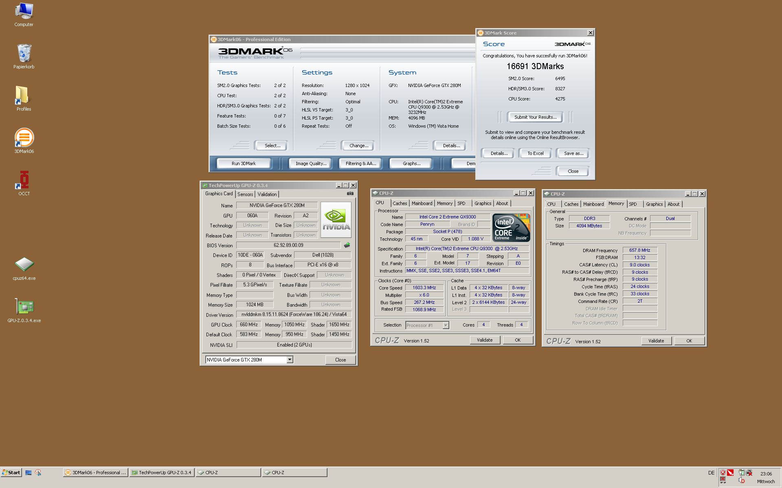Click OK in the CPU-Z processor window

tap(517, 340)
